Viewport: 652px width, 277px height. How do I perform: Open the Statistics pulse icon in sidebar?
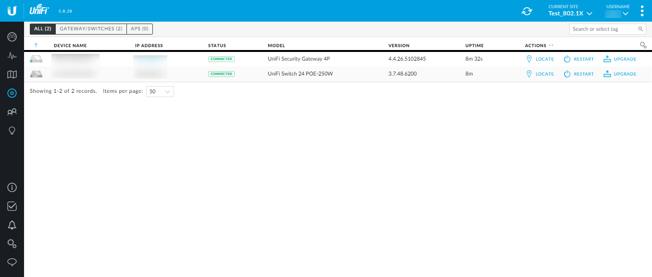pos(12,55)
